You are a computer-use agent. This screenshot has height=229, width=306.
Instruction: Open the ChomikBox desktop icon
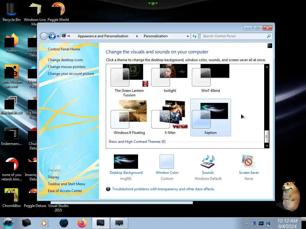12,198
